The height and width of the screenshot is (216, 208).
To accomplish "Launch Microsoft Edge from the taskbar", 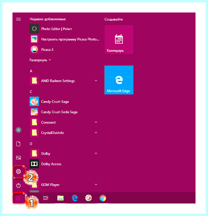I will 75,198.
